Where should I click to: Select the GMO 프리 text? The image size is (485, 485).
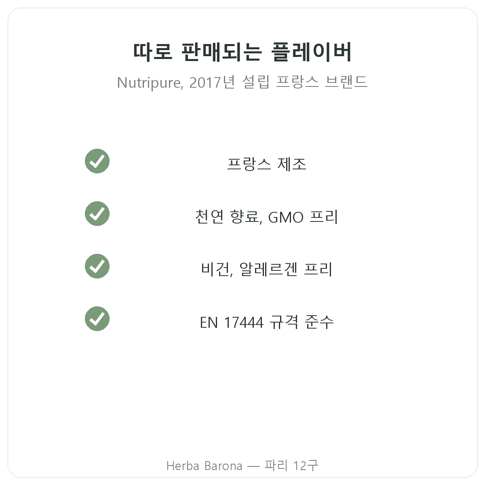click(x=303, y=217)
